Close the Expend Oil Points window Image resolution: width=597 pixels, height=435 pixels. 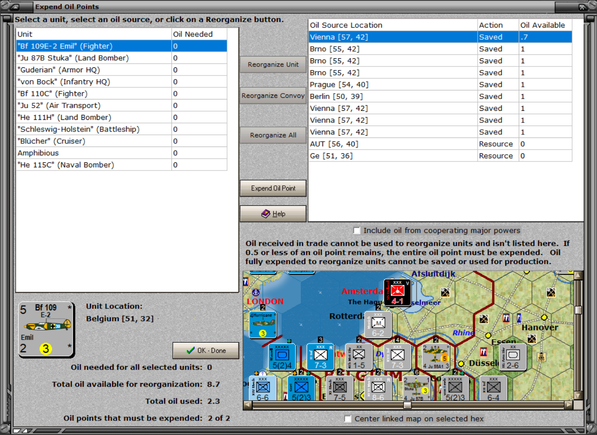click(583, 7)
